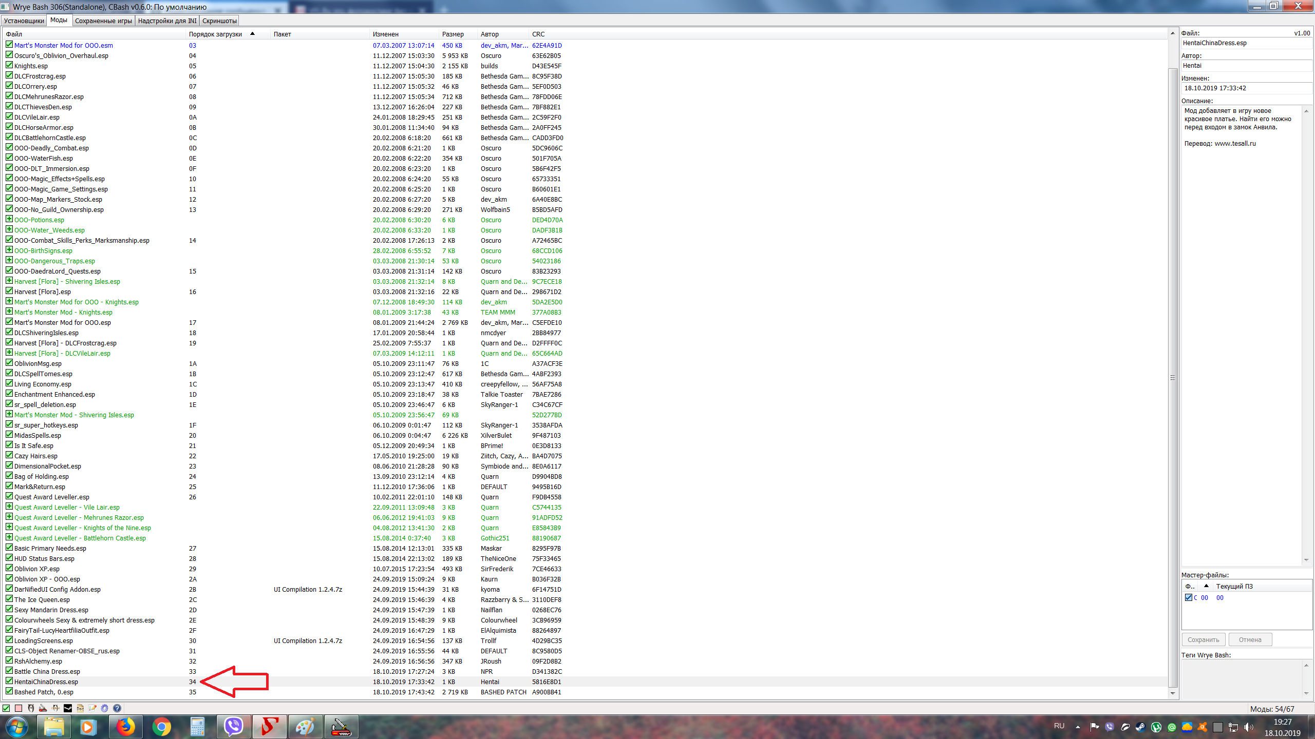Image resolution: width=1315 pixels, height=739 pixels.
Task: Click the red knife tool icon in status bar
Action: [x=43, y=708]
